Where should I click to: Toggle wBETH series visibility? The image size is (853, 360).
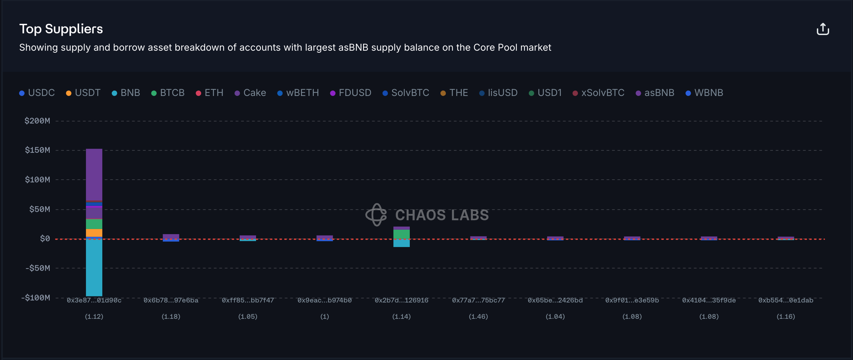(298, 93)
